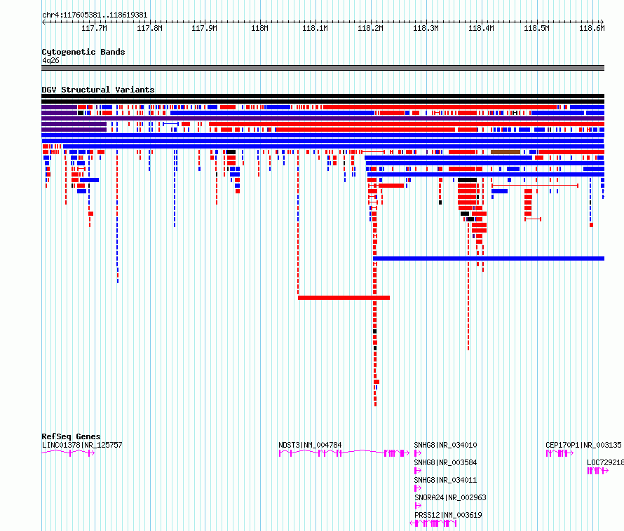
Task: Open the RefSeq Genes track title
Action: tap(72, 436)
